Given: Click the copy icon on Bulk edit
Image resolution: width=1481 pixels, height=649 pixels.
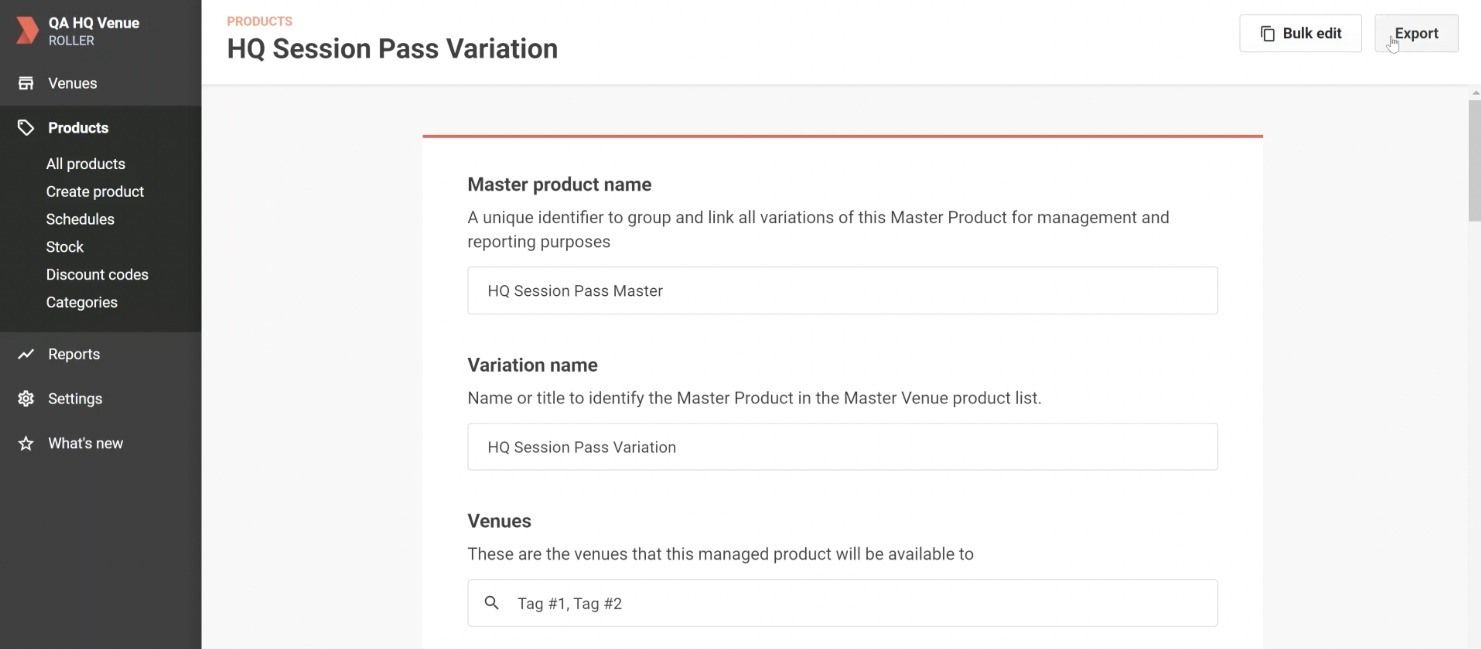Looking at the screenshot, I should [x=1268, y=34].
